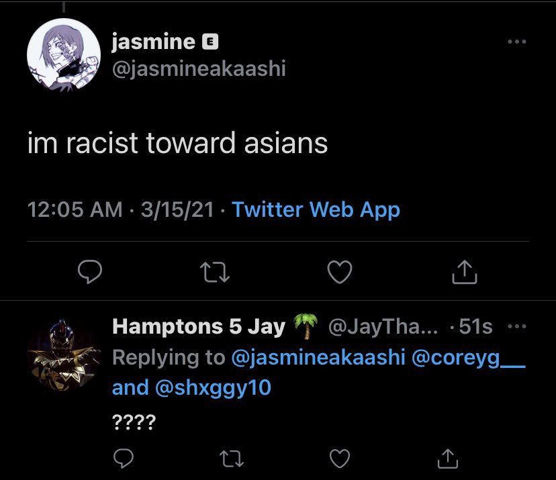This screenshot has height=480, width=556.
Task: Click the @jasmineakaashi mention in 'Replying to'
Action: (x=318, y=357)
